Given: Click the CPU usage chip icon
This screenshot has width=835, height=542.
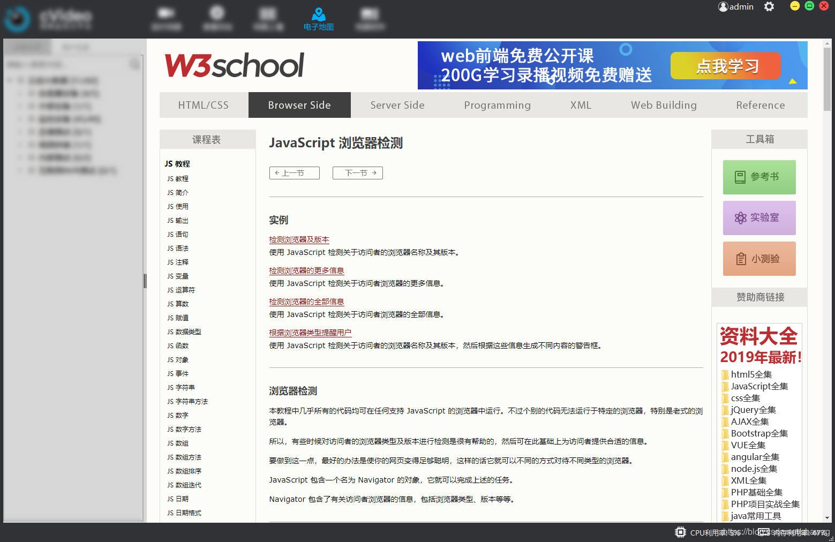Looking at the screenshot, I should coord(680,532).
